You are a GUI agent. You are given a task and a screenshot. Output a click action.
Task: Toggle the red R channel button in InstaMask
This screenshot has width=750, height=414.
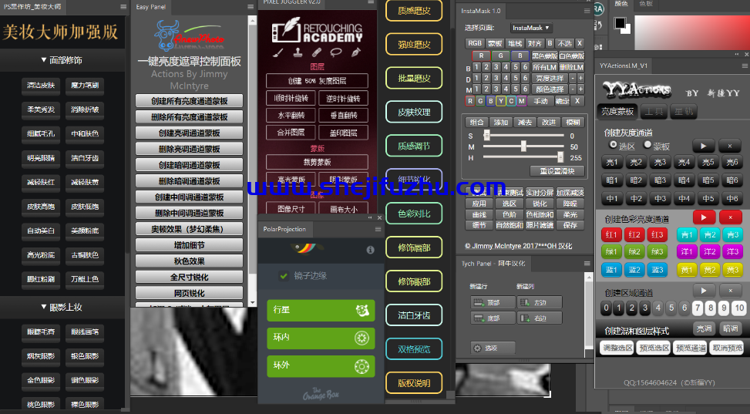(481, 56)
